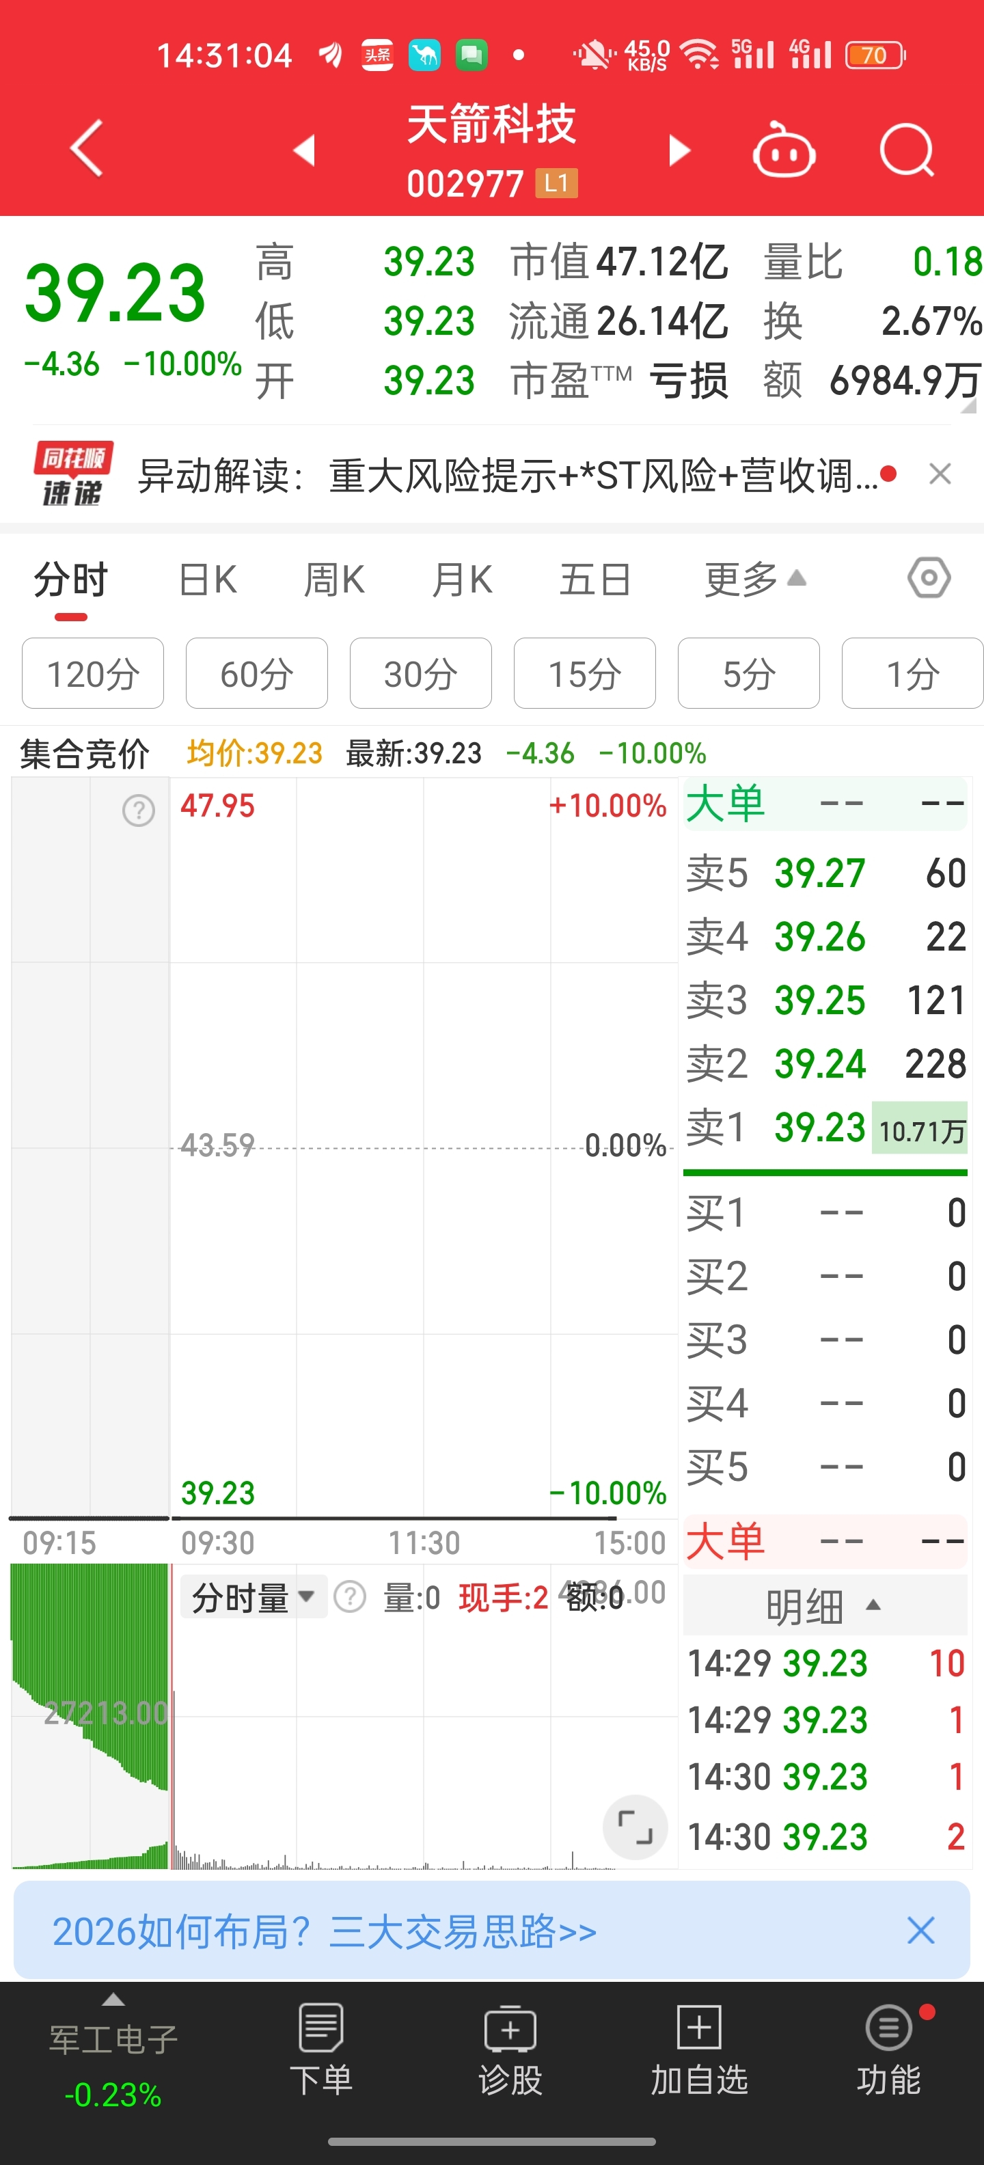Tap the intraday price chart area
984x2165 pixels.
click(x=424, y=1148)
